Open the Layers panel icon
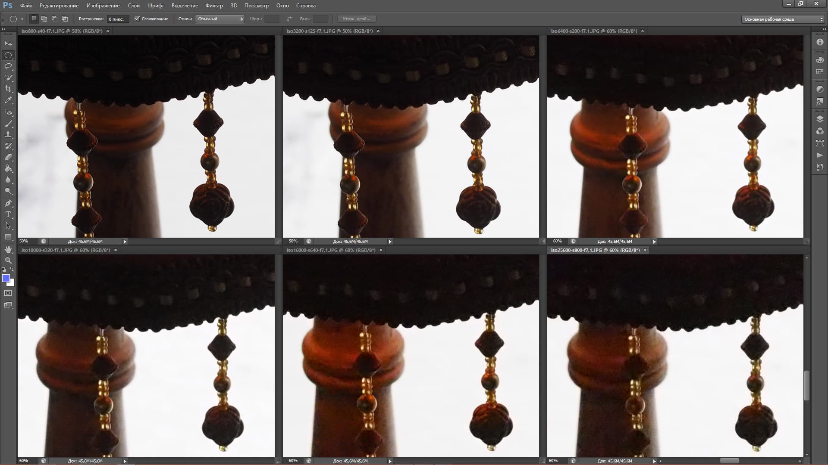 tap(820, 119)
